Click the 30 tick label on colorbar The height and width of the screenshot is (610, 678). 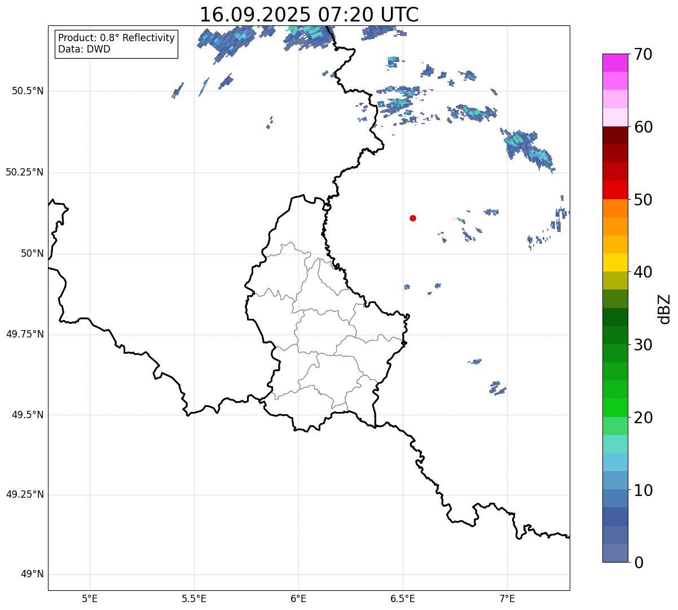pos(643,345)
